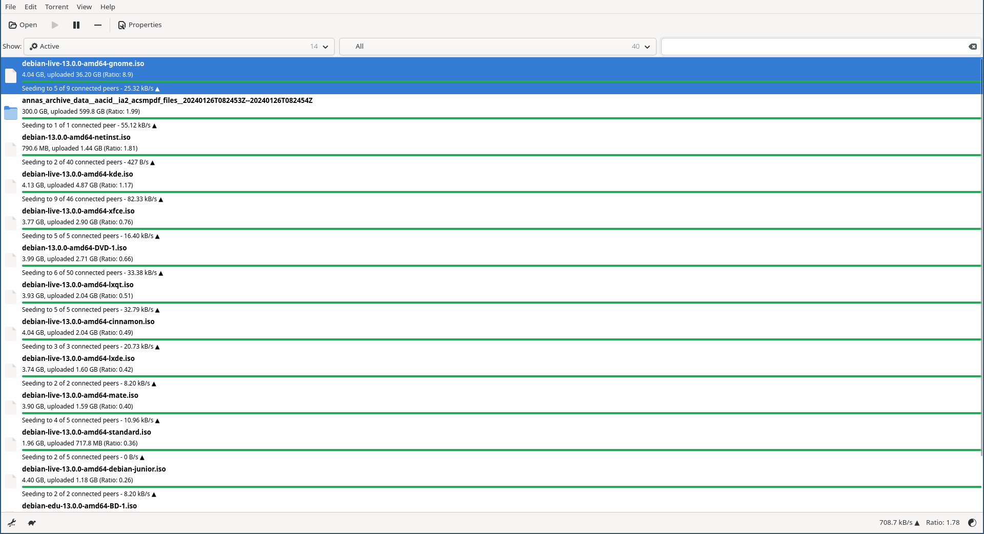The height and width of the screenshot is (534, 984).
Task: Click the file icon of debian-live xfce torrent
Action: tap(11, 223)
